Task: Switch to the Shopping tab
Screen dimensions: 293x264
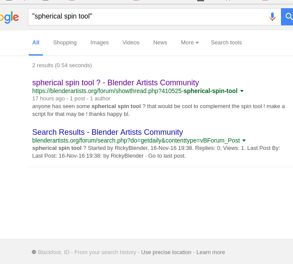Action: 65,43
